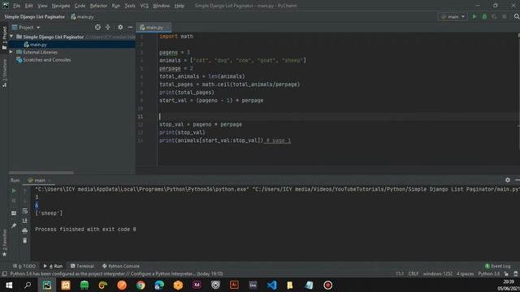Start debugging with the green bug icon

click(x=484, y=16)
